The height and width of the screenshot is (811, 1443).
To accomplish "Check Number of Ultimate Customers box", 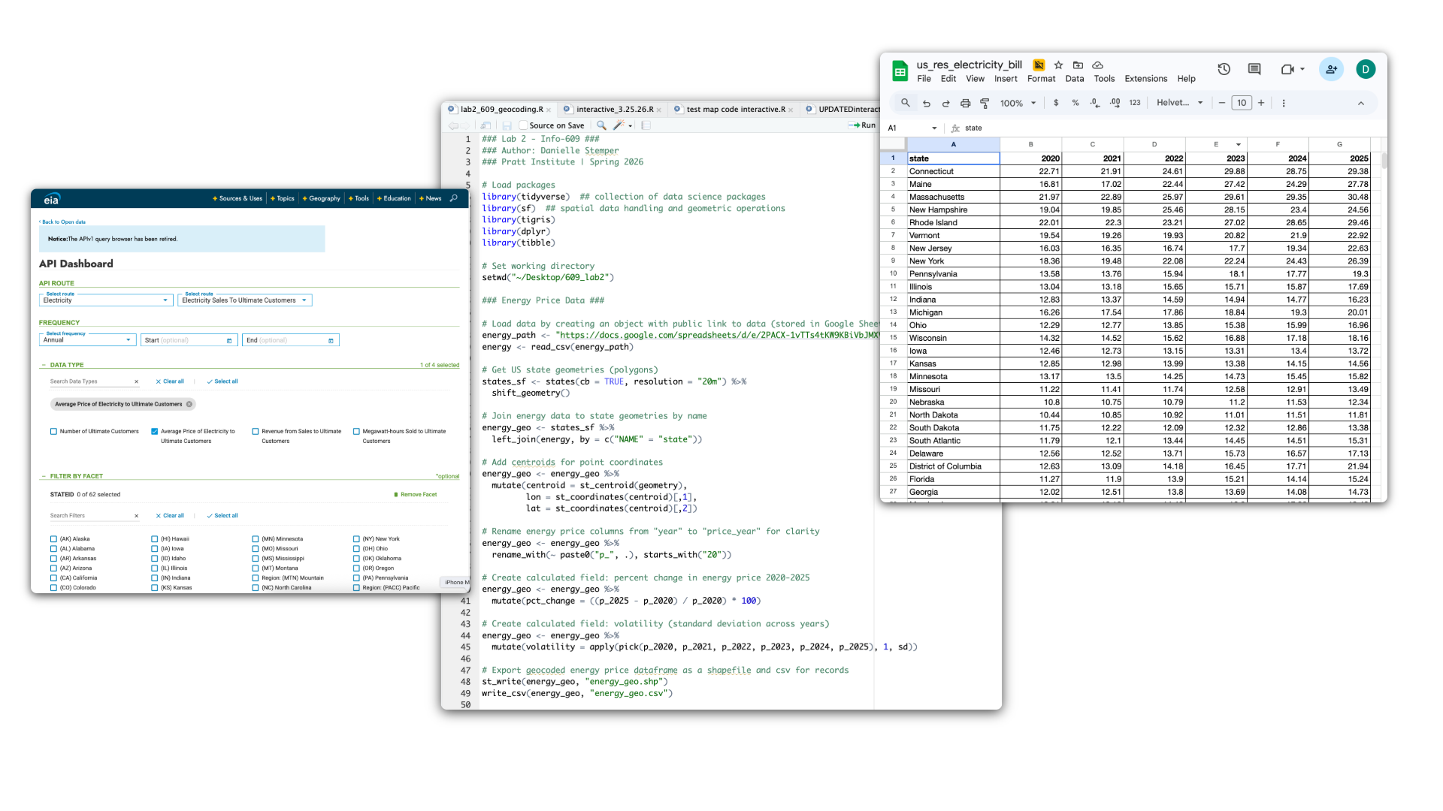I will coord(53,432).
